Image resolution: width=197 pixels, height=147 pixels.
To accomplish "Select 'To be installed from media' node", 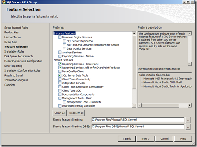I will (x=154, y=75).
